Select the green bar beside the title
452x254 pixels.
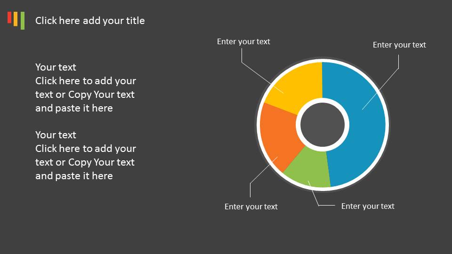[x=23, y=21]
